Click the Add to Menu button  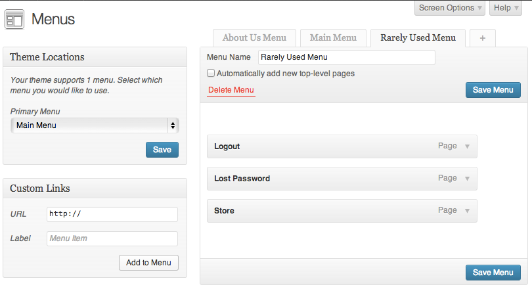[x=148, y=263]
